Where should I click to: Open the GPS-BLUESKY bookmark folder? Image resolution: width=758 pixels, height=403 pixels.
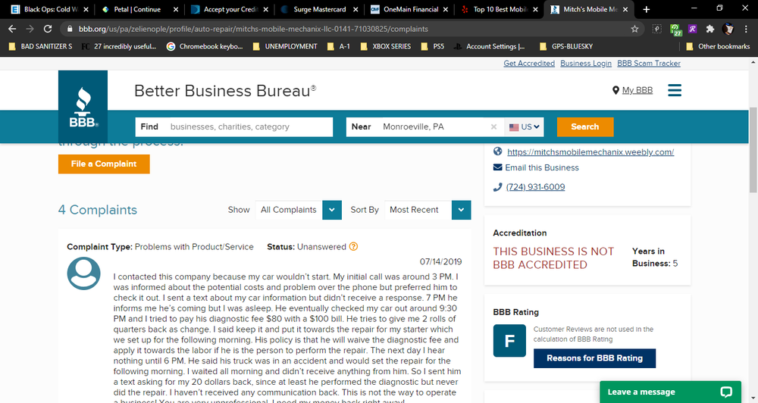565,46
